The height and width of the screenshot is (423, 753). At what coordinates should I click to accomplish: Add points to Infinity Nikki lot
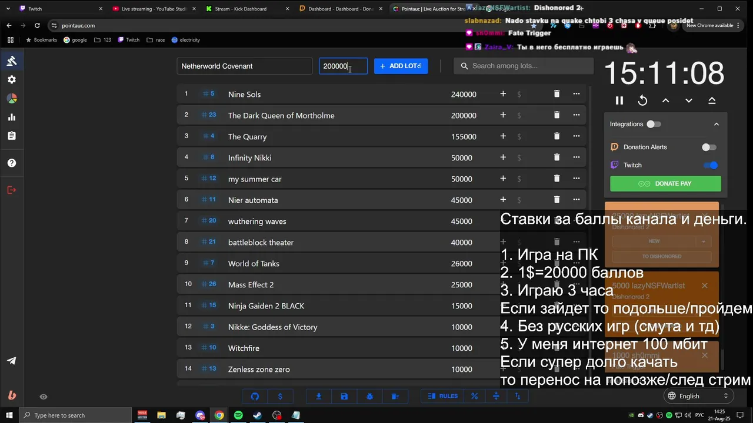pos(503,157)
